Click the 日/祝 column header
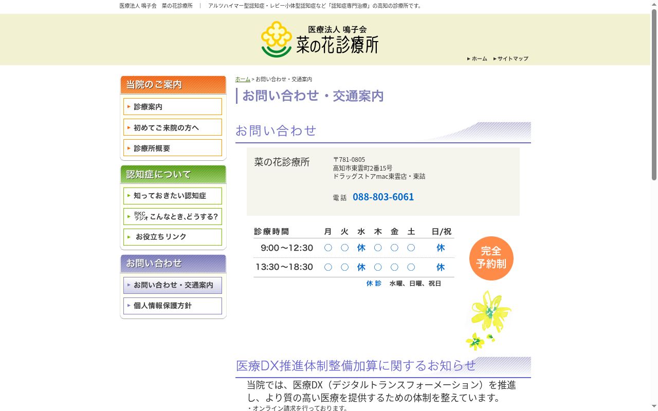This screenshot has width=658, height=411. click(x=441, y=232)
